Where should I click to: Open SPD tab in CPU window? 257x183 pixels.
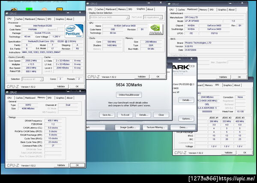[x=49, y=19]
